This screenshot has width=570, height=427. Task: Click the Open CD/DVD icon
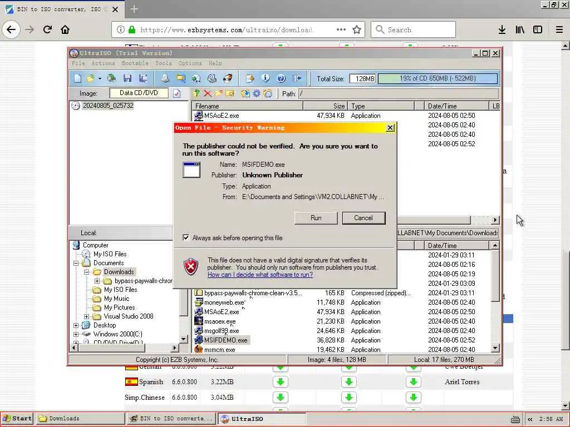tap(111, 78)
